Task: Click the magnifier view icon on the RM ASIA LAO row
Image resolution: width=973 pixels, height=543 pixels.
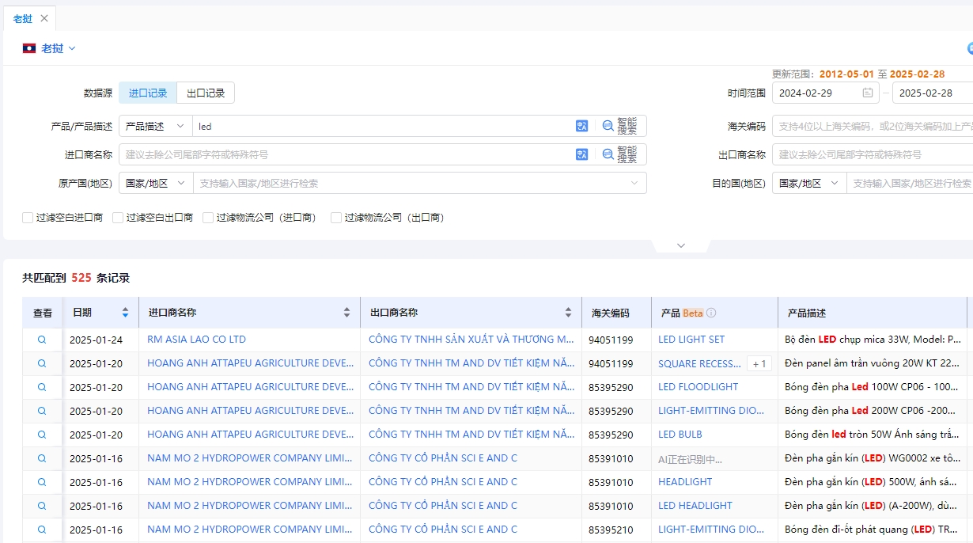Action: tap(41, 339)
